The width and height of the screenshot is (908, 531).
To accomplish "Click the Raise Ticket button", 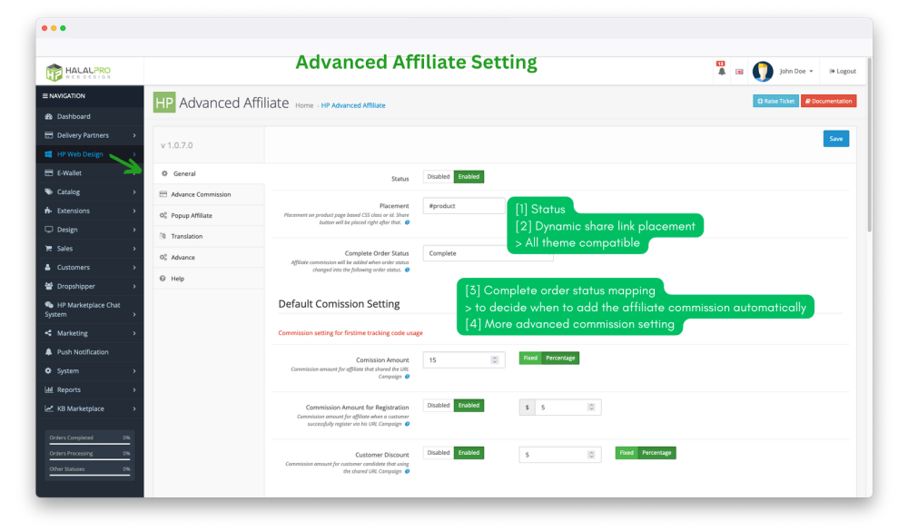I will point(775,102).
